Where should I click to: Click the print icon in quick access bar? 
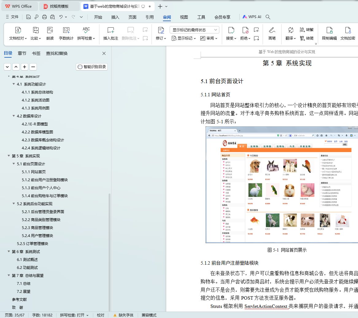[x=44, y=17]
